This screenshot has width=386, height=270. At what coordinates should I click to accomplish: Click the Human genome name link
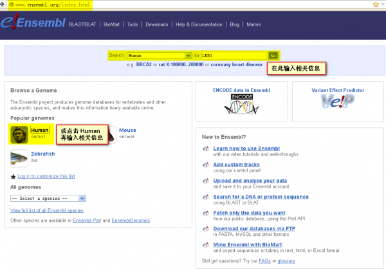40,130
